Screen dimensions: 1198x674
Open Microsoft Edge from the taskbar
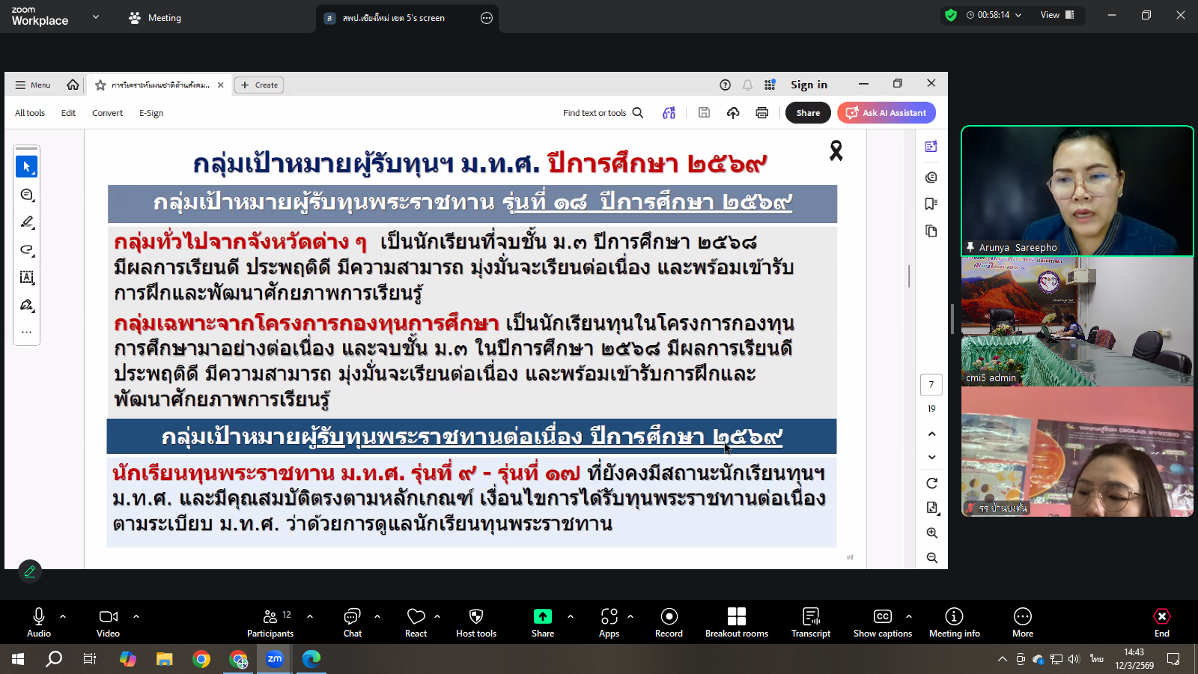point(311,659)
